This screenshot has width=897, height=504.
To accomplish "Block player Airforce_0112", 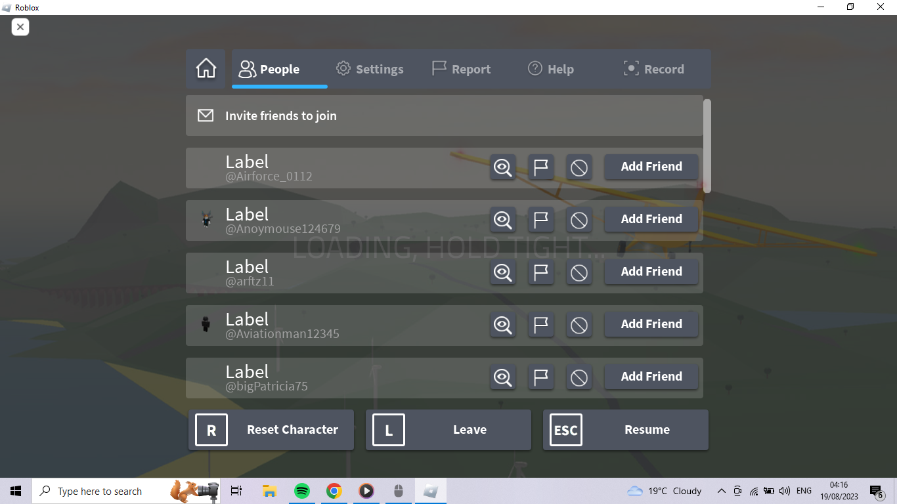I will [x=579, y=167].
